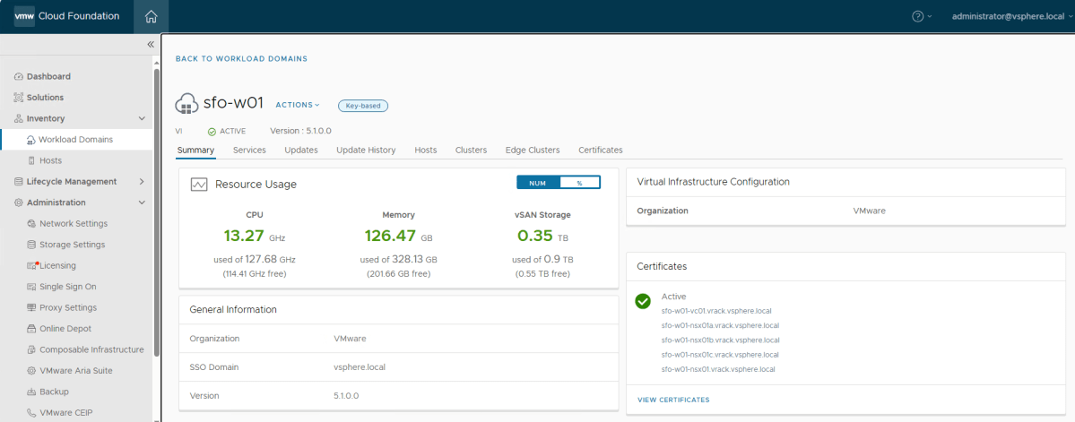Viewport: 1075px width, 422px height.
Task: Click the Dashboard gauge icon
Action: coord(19,77)
